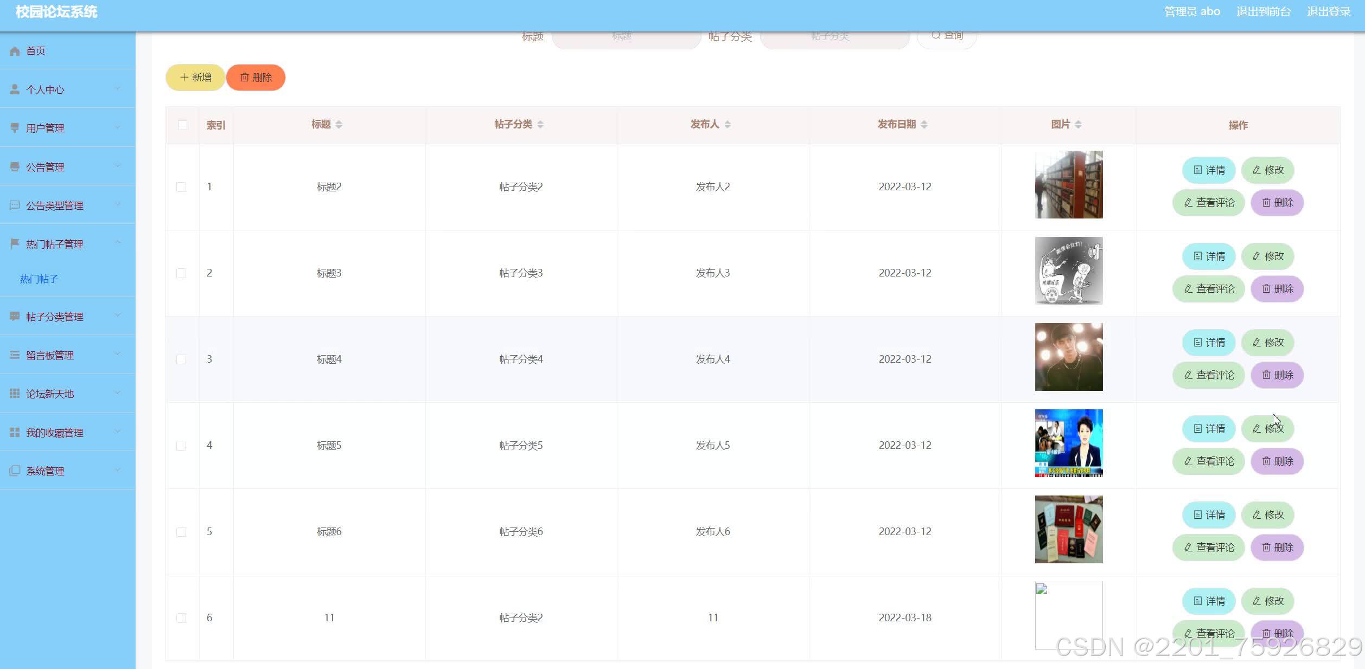Click the person icon for 个人中心
The image size is (1365, 669).
click(15, 89)
